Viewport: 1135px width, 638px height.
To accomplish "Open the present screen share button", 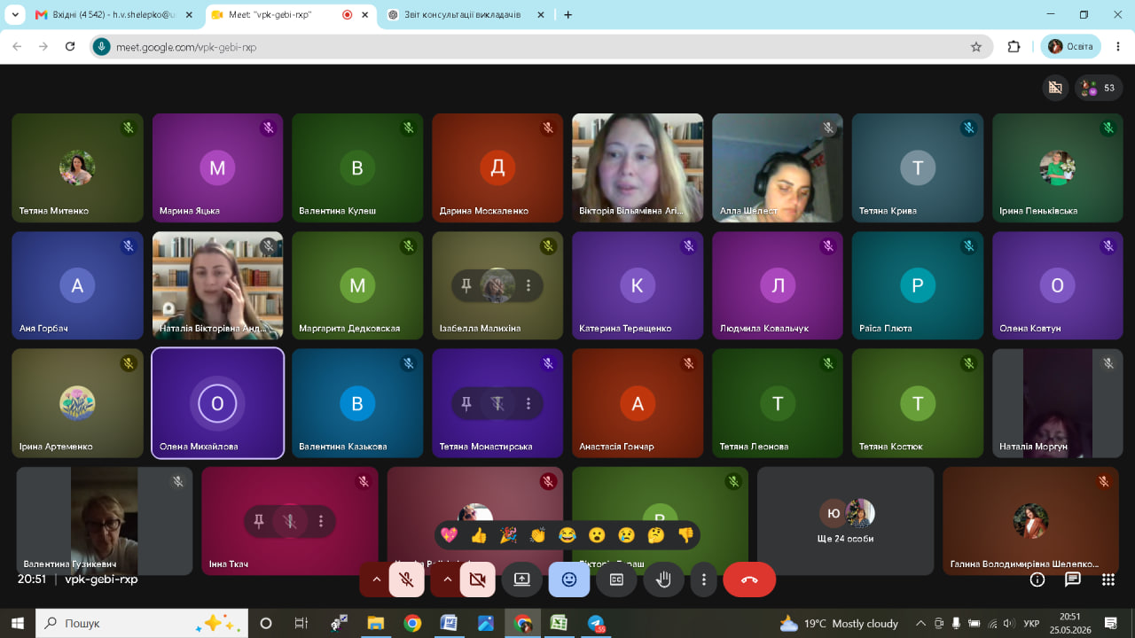I will coord(521,580).
